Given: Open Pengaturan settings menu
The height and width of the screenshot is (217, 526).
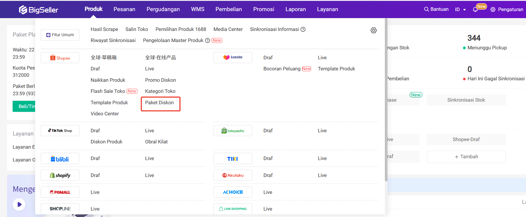Looking at the screenshot, I should (507, 10).
